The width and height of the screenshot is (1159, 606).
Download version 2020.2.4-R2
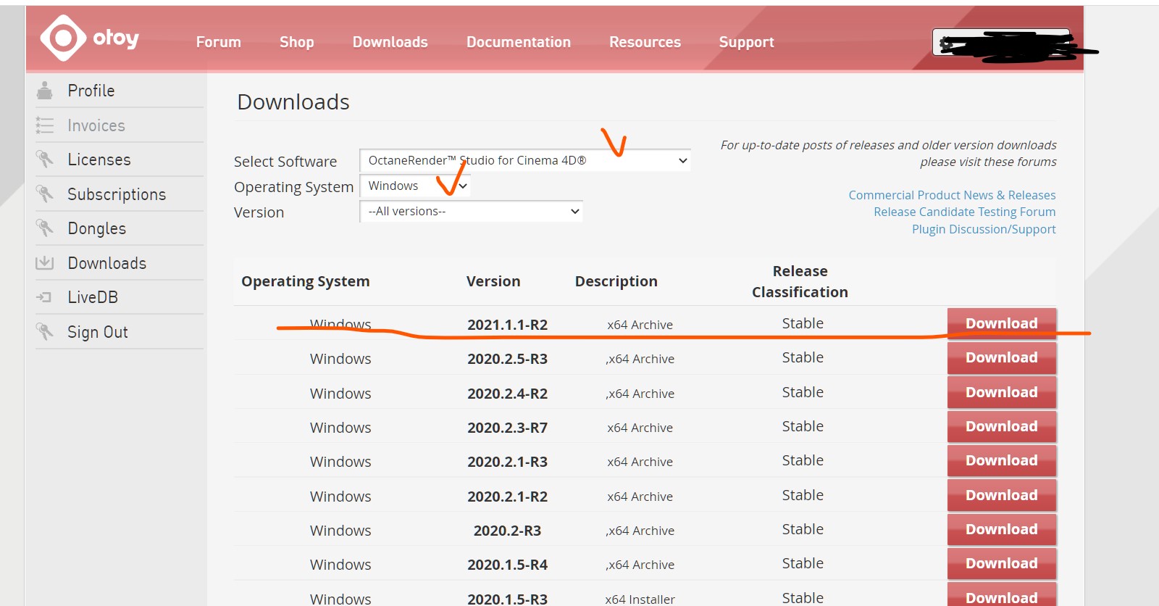(1002, 392)
